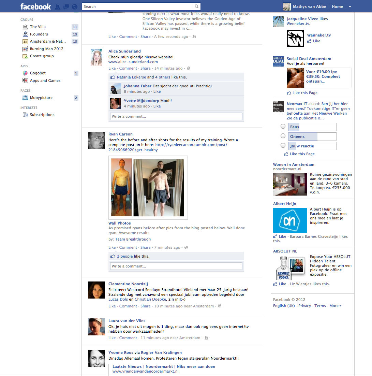
Task: Open The Villa group icon
Action: [25, 27]
